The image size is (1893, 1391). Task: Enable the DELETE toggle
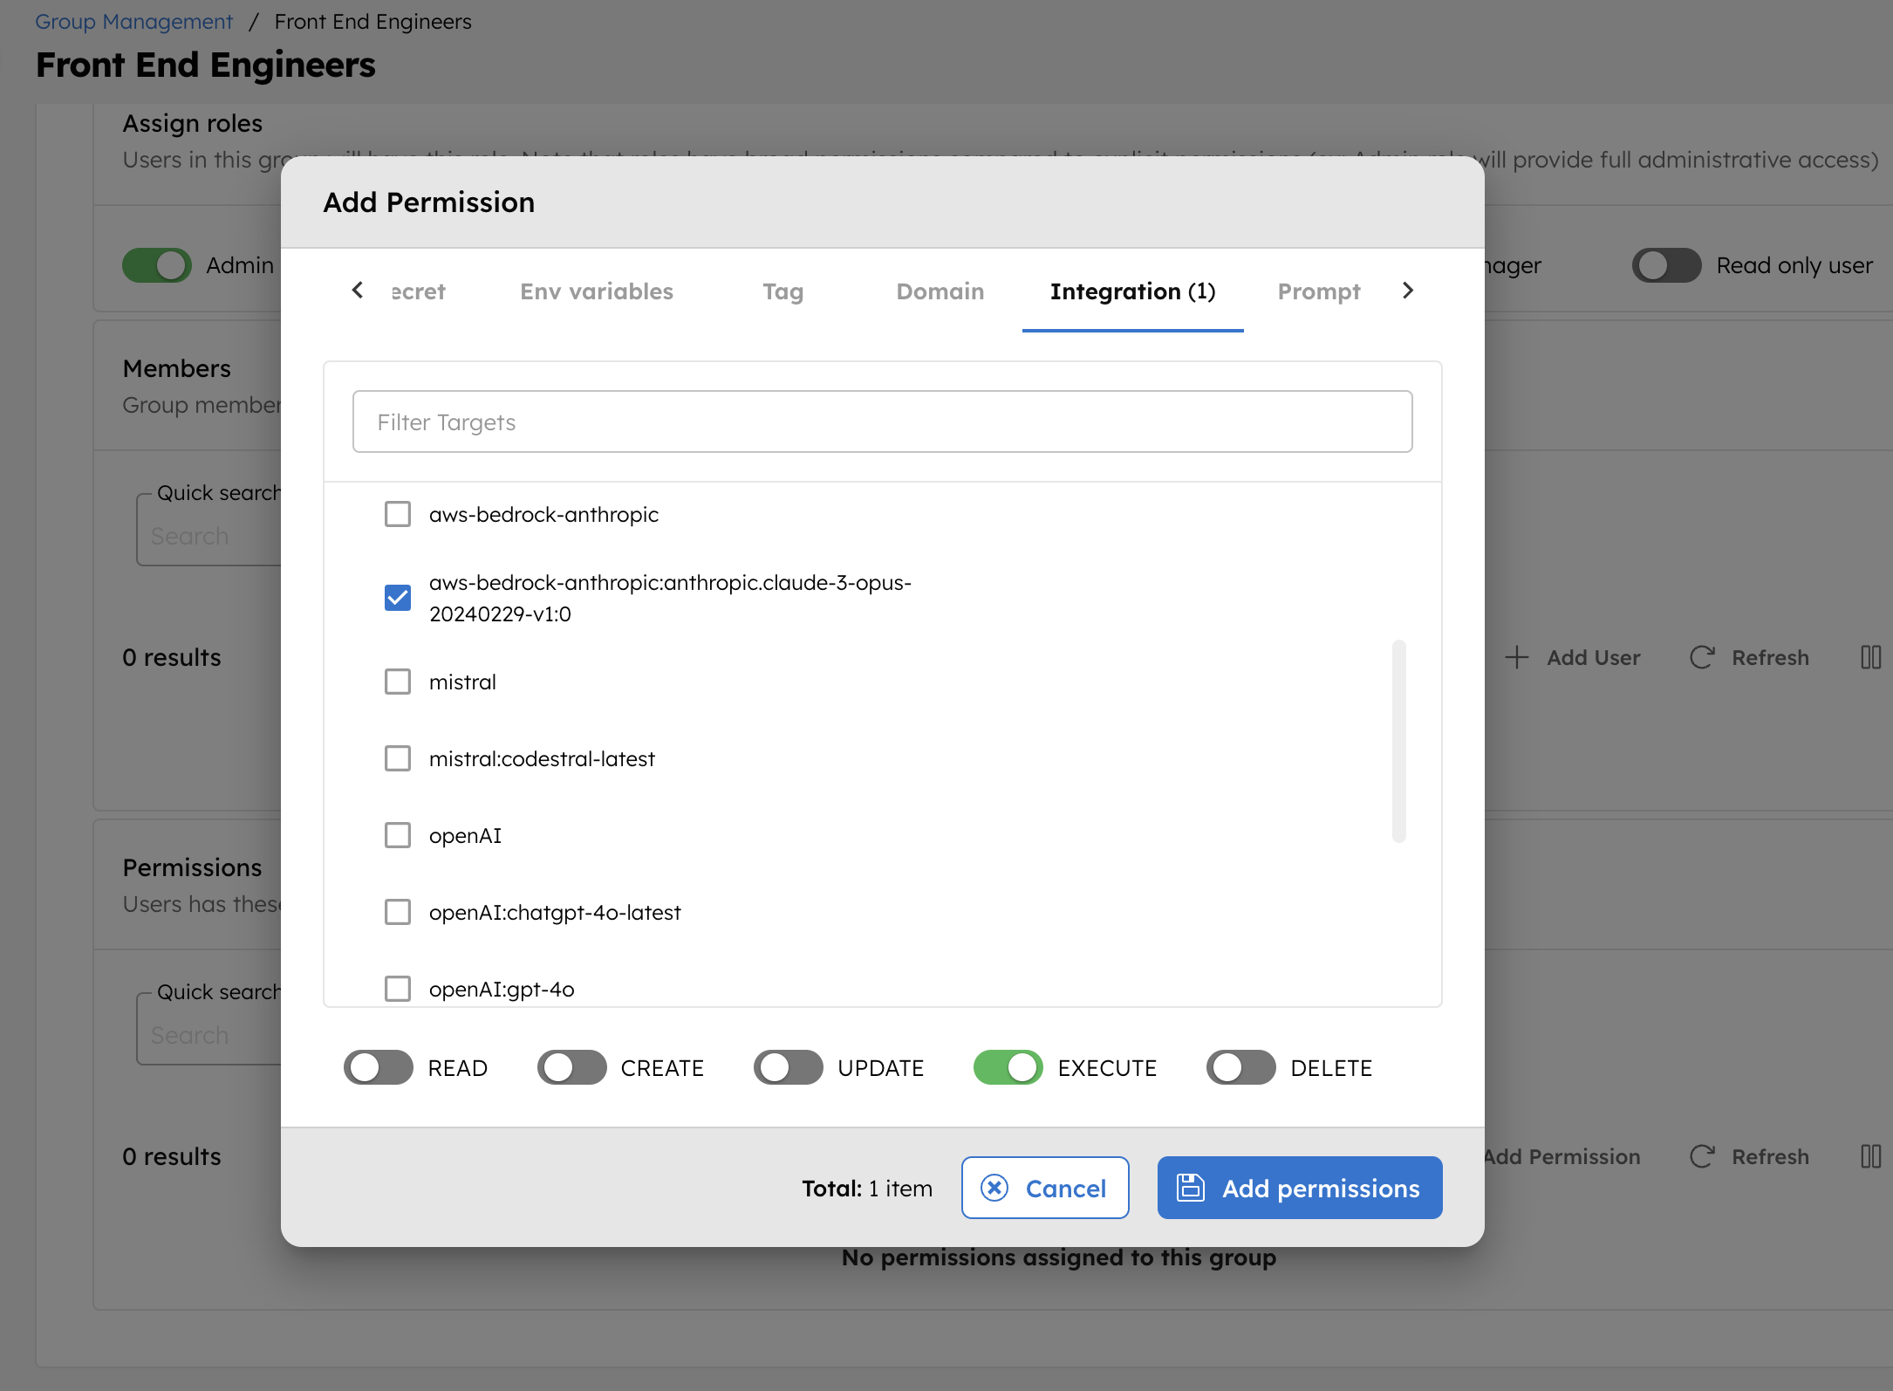coord(1240,1067)
